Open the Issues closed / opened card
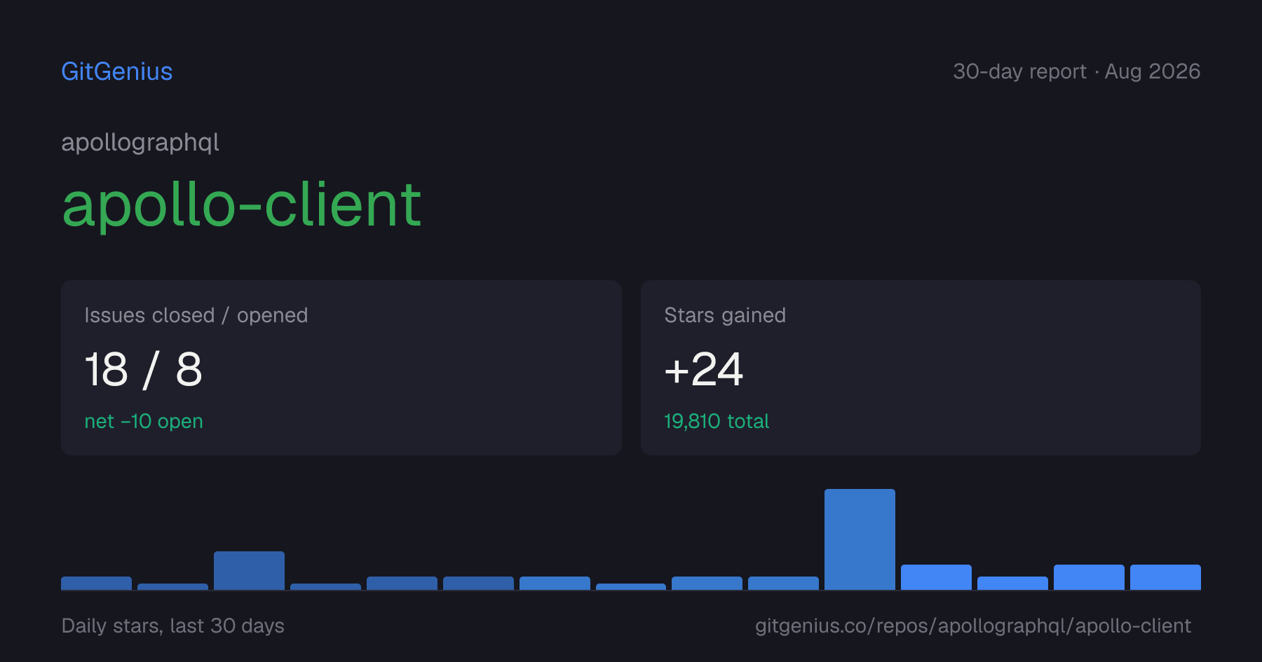The width and height of the screenshot is (1262, 662). (x=341, y=368)
